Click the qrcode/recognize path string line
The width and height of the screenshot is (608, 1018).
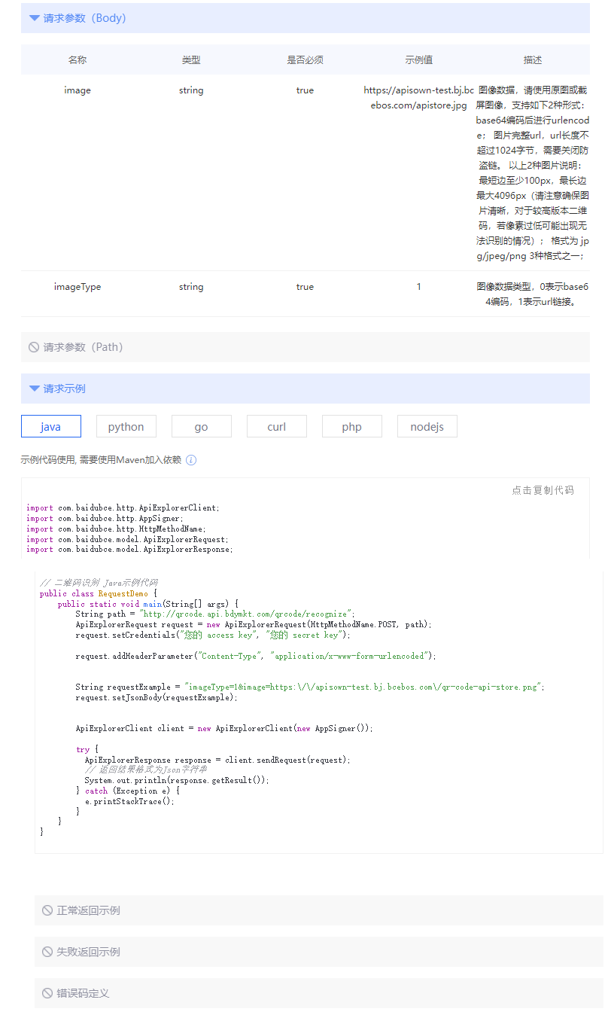[215, 614]
